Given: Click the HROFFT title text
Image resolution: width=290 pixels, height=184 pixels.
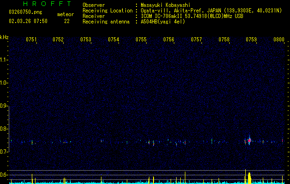Looking at the screenshot, I should pyautogui.click(x=47, y=4).
